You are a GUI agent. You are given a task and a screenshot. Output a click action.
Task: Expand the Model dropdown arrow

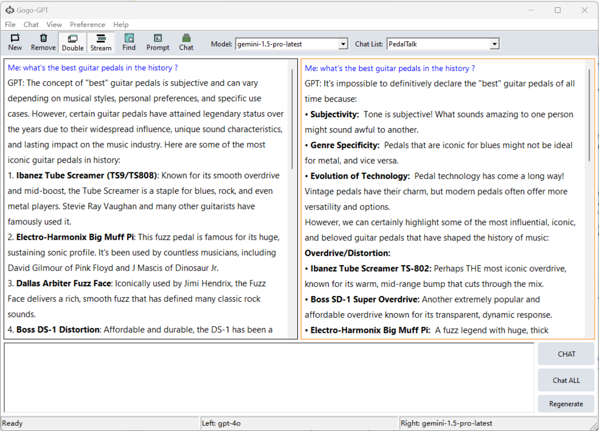pos(343,44)
